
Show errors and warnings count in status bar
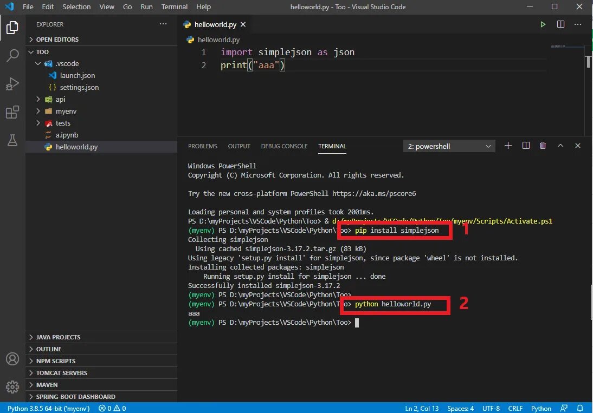112,409
